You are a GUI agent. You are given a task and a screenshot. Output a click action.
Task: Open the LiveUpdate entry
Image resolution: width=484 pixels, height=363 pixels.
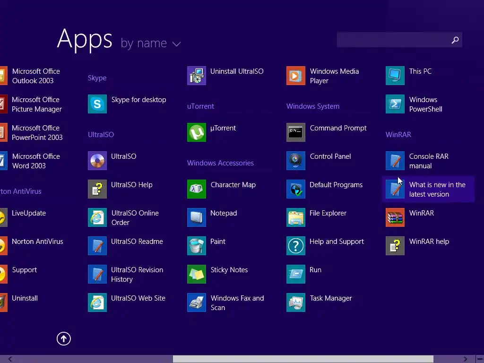(x=29, y=213)
